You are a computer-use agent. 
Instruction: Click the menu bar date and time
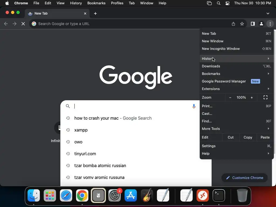click(x=253, y=3)
